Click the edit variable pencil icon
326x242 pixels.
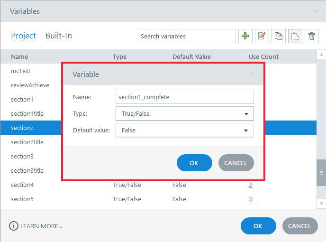(x=262, y=36)
